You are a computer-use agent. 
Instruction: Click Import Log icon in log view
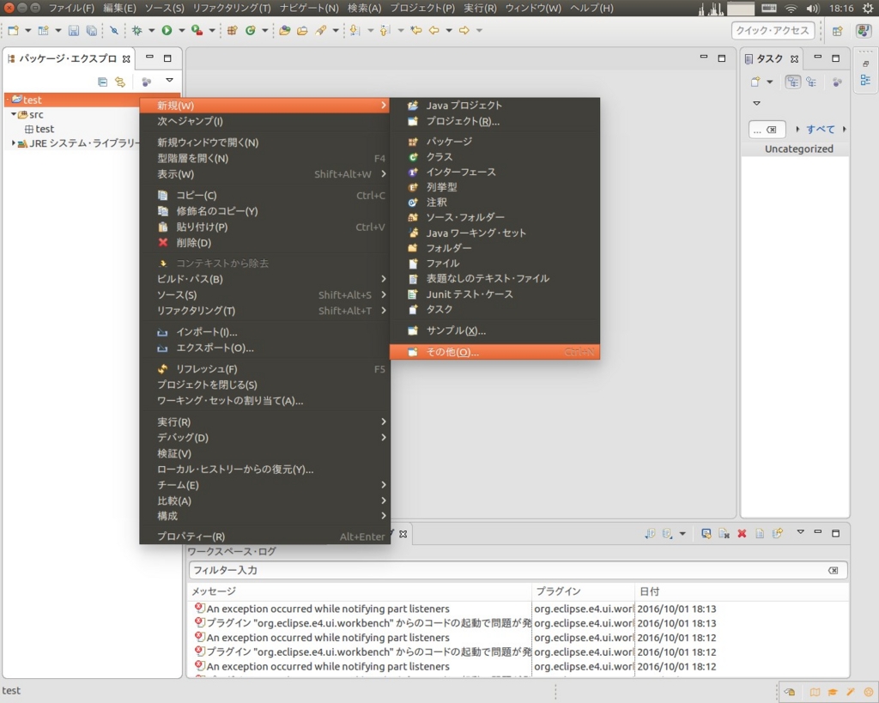tap(667, 534)
